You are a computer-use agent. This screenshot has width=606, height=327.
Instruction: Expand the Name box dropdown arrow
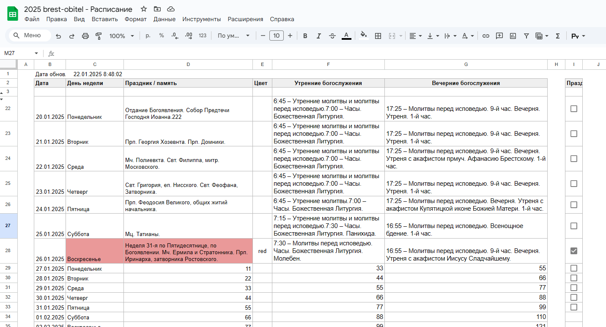(x=36, y=53)
